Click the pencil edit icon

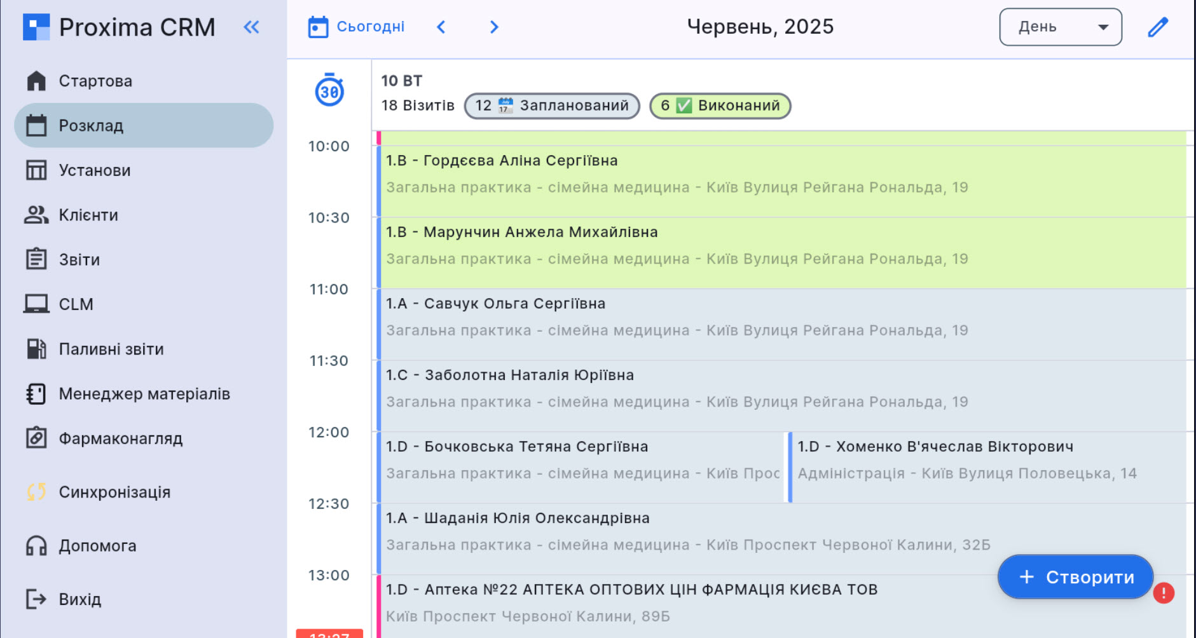click(1157, 27)
